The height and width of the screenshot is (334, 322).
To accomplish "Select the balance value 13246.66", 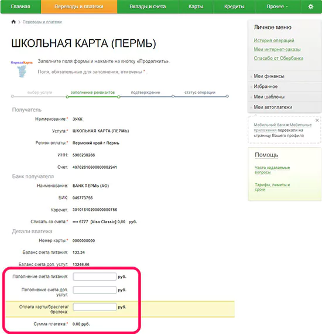I will pos(81,264).
